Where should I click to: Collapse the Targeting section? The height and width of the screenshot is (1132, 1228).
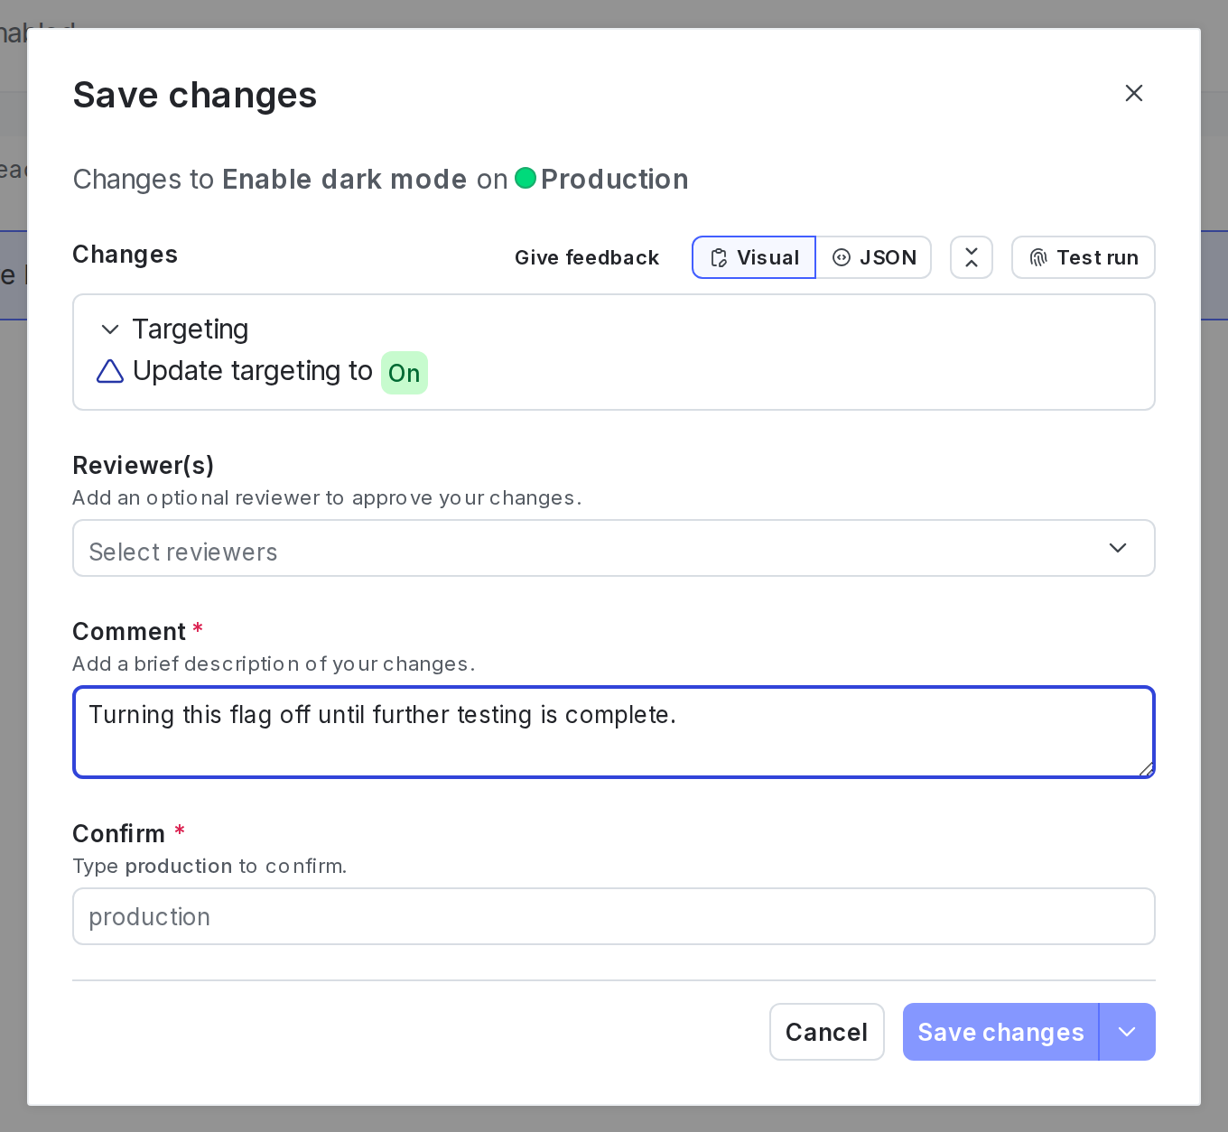109,329
